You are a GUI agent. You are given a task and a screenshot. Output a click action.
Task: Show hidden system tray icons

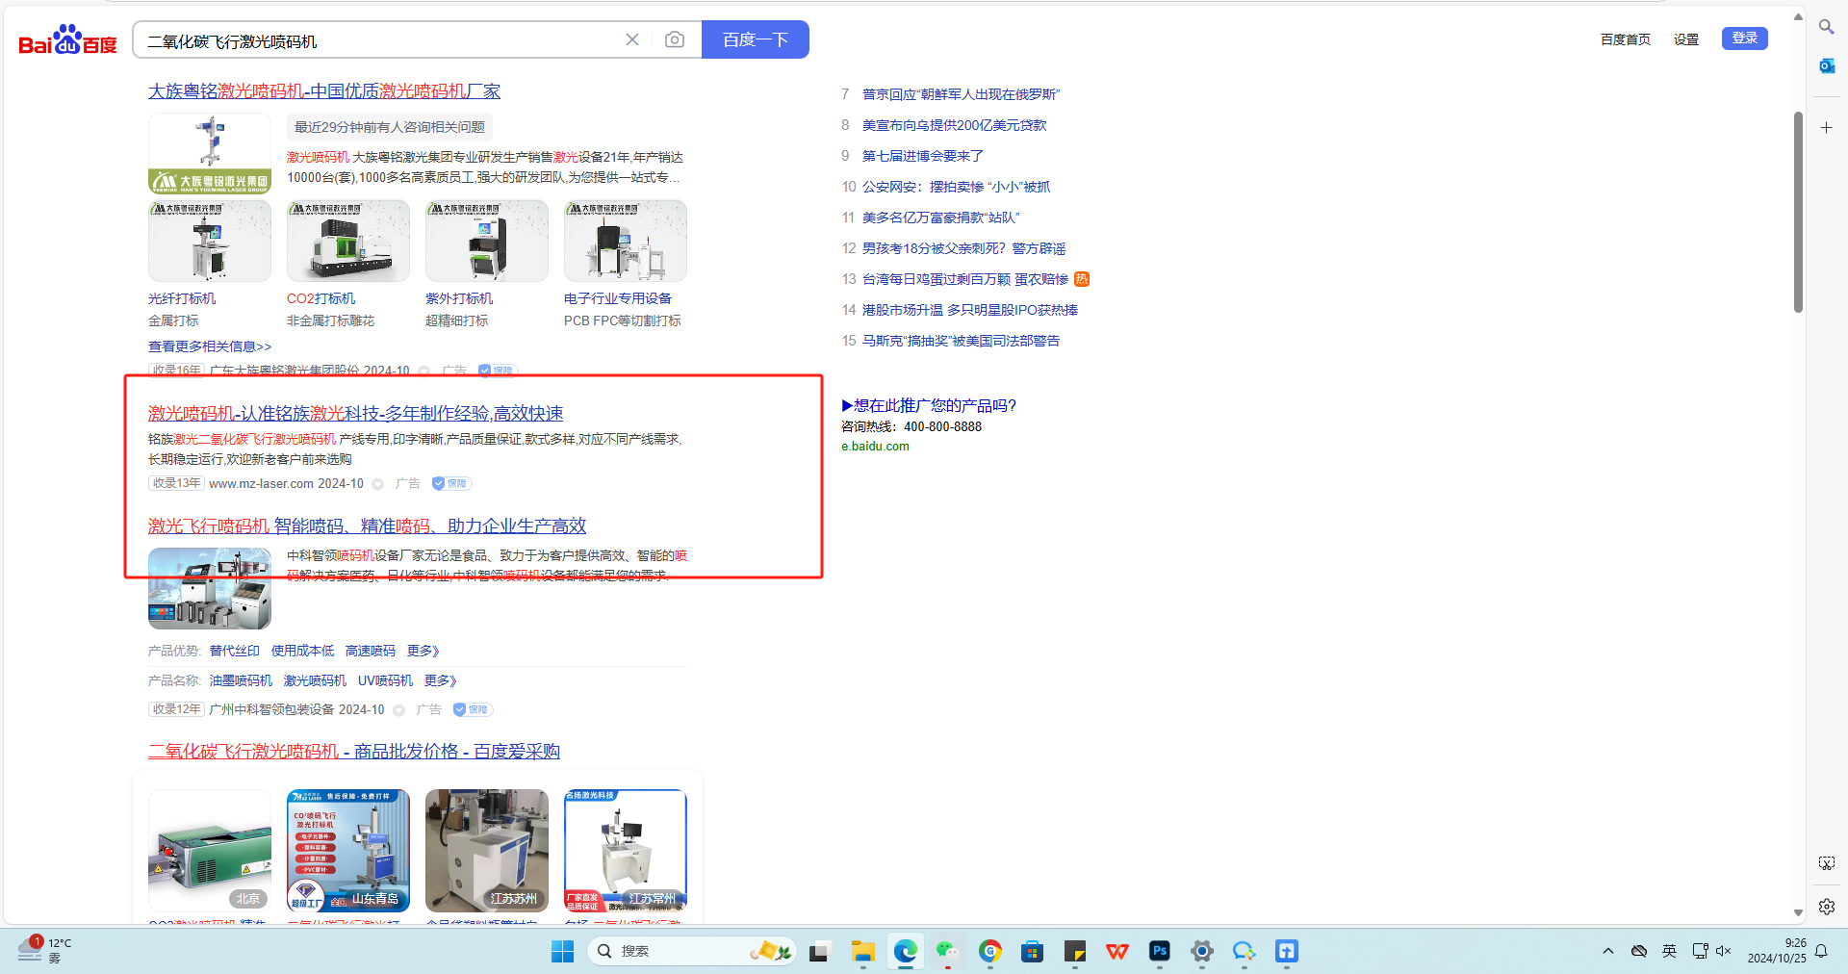click(x=1608, y=951)
